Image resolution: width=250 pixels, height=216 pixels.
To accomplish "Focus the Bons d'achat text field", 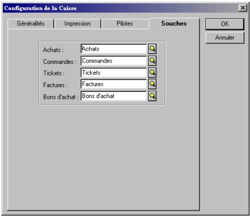I will click(x=114, y=96).
